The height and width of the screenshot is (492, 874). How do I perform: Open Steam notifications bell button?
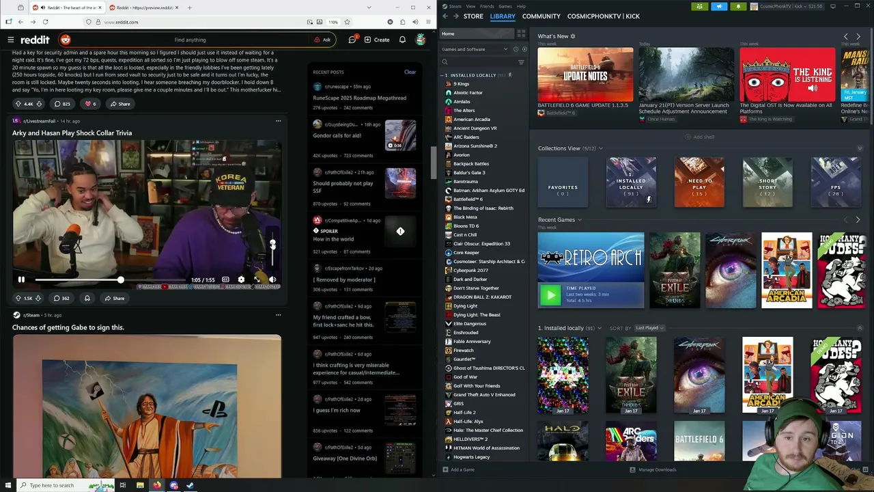tap(738, 6)
